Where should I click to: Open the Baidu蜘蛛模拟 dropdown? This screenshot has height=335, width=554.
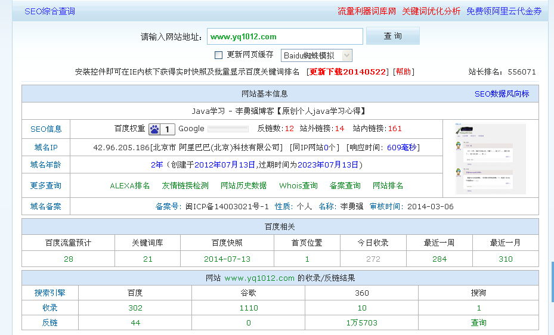click(x=317, y=55)
